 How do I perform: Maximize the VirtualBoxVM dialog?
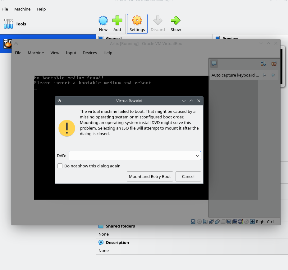coord(191,101)
